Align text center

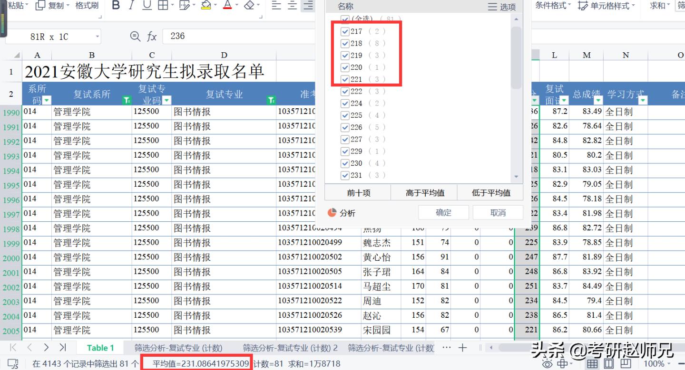tap(293, 5)
